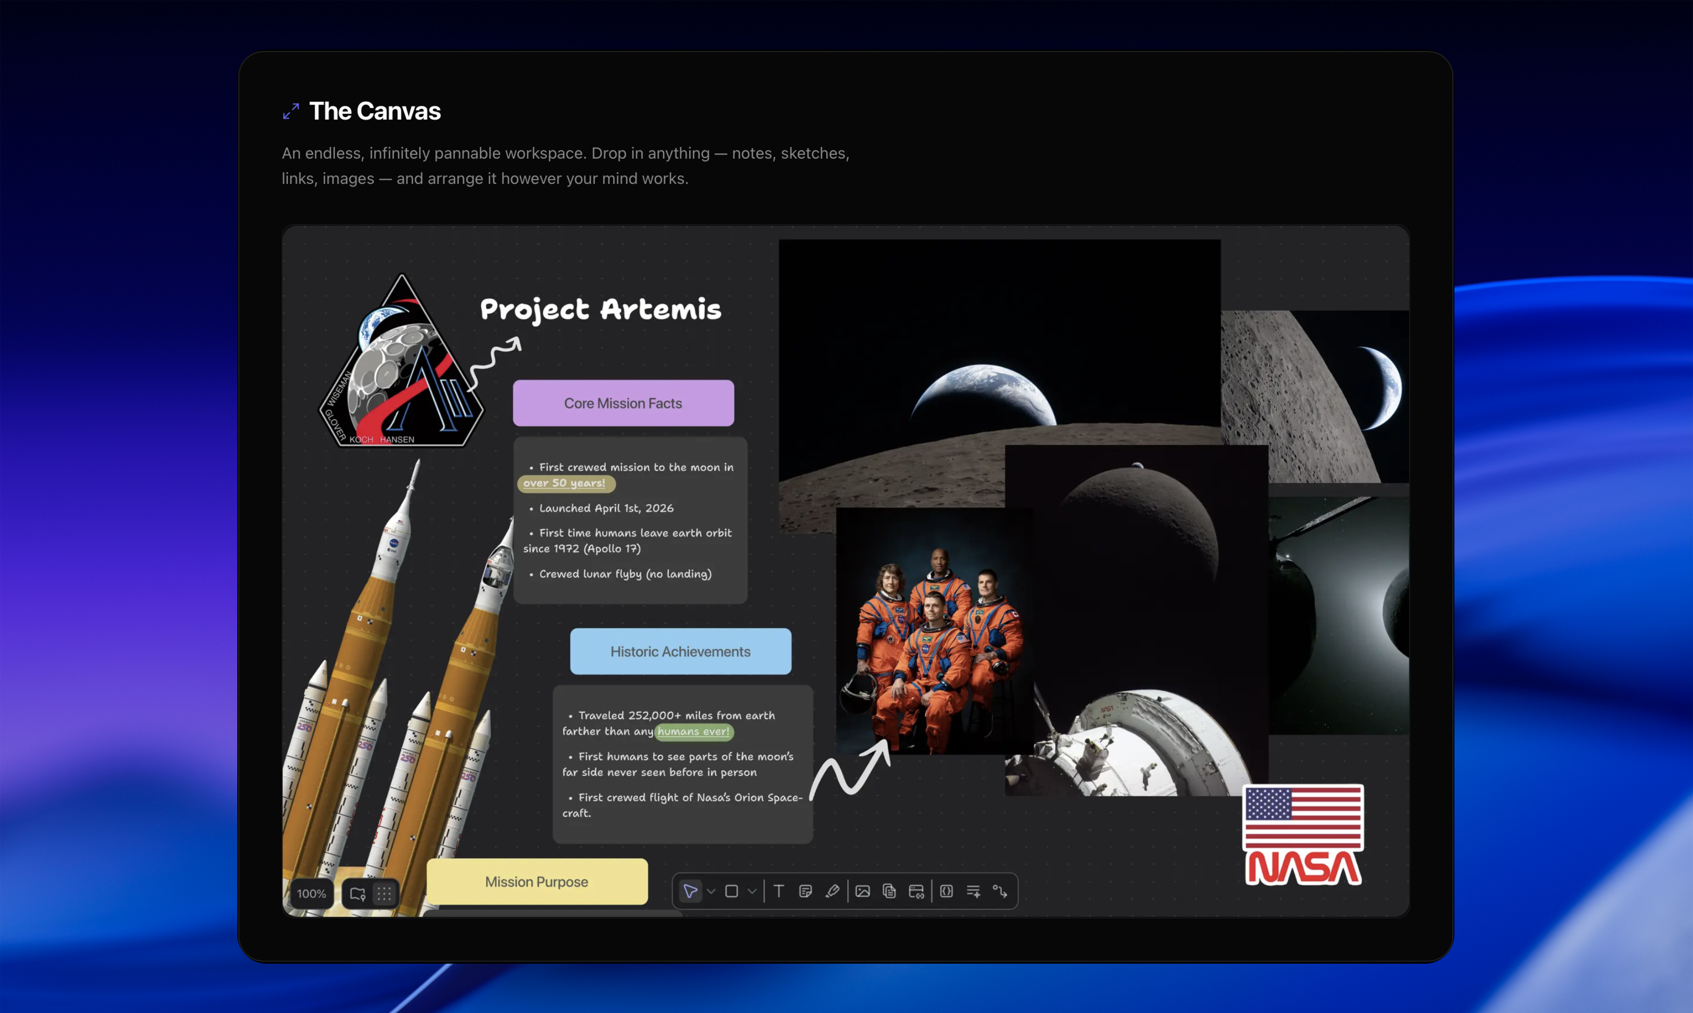Open the 100% zoom level control

point(311,894)
